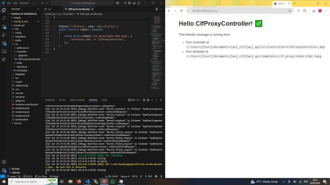Viewport: 330px width, 185px height.
Task: Open compose.yaml in the file tree
Action: tap(22, 108)
